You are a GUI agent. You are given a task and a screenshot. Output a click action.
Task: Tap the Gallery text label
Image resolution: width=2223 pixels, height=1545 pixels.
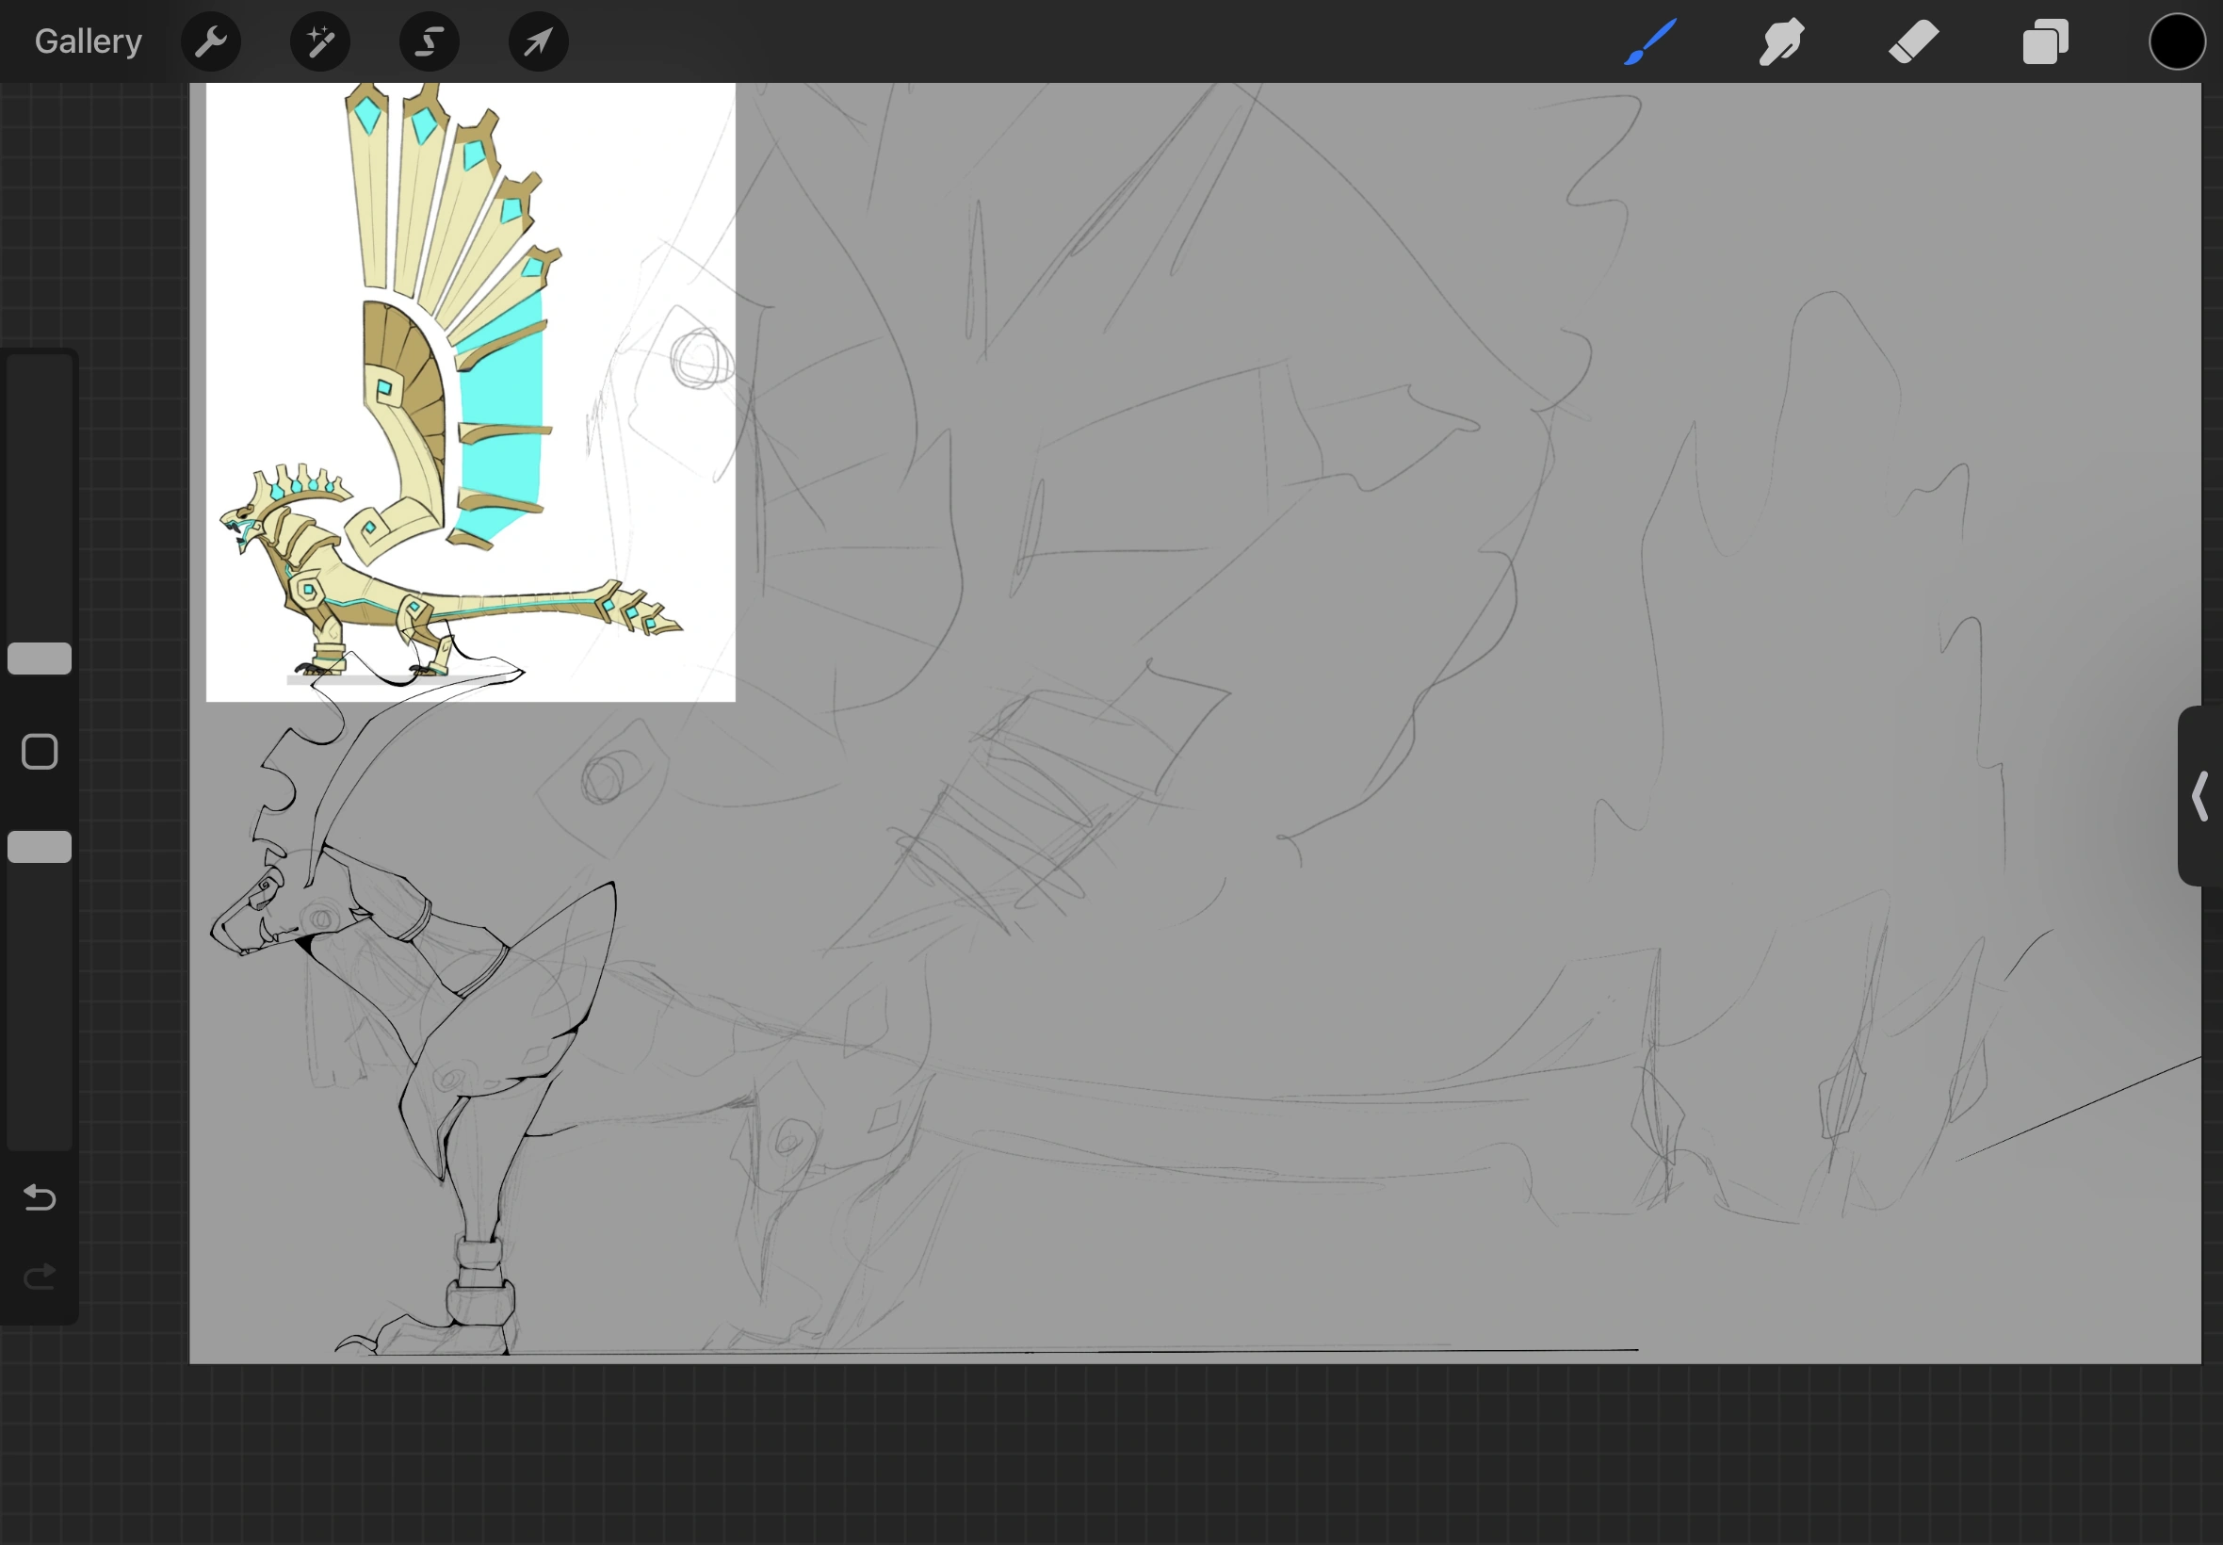[x=87, y=41]
